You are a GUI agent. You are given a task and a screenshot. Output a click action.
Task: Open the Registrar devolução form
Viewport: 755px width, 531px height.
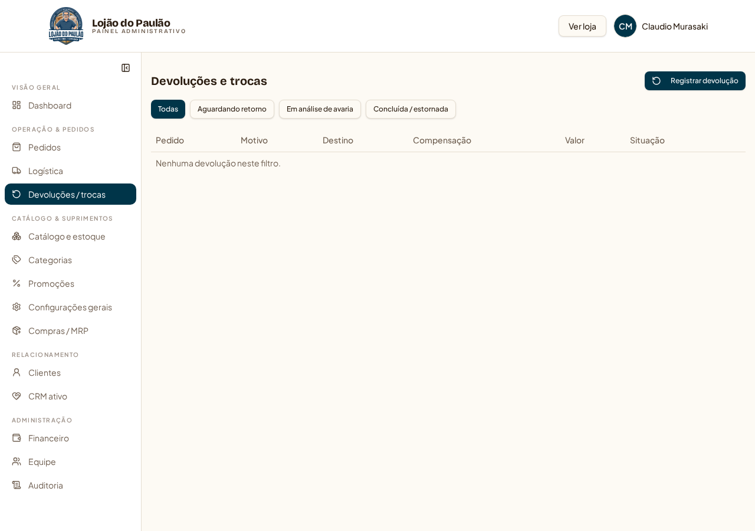coord(695,81)
